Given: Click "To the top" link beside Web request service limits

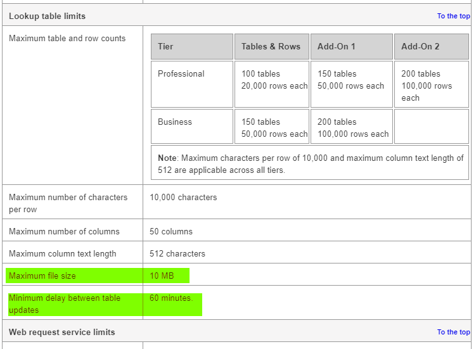Looking at the screenshot, I should coord(453,332).
